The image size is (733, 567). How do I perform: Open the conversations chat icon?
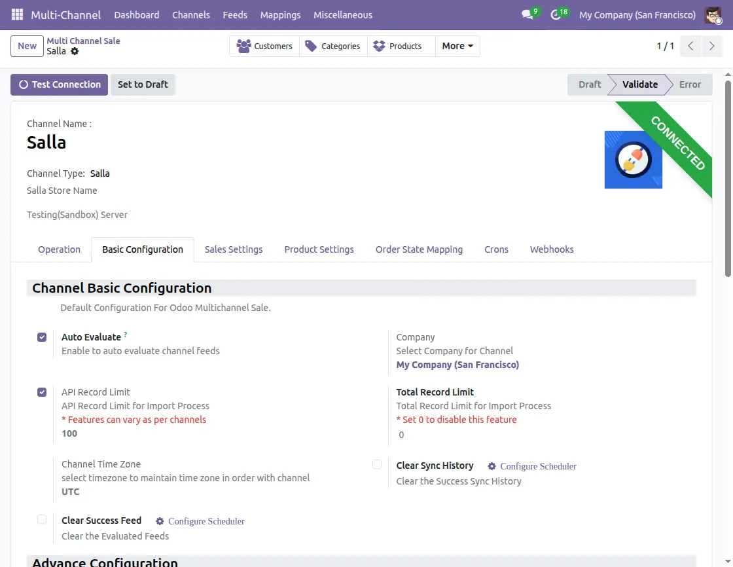tap(527, 14)
